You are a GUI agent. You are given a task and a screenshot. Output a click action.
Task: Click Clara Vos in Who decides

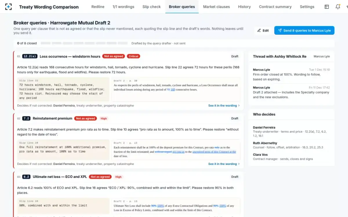260,155
